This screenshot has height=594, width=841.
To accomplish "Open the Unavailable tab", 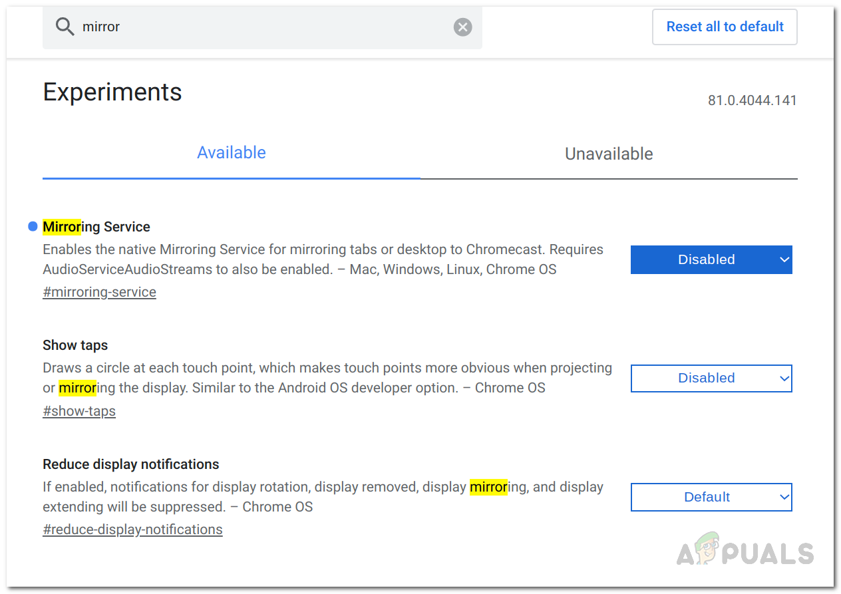I will (x=609, y=154).
